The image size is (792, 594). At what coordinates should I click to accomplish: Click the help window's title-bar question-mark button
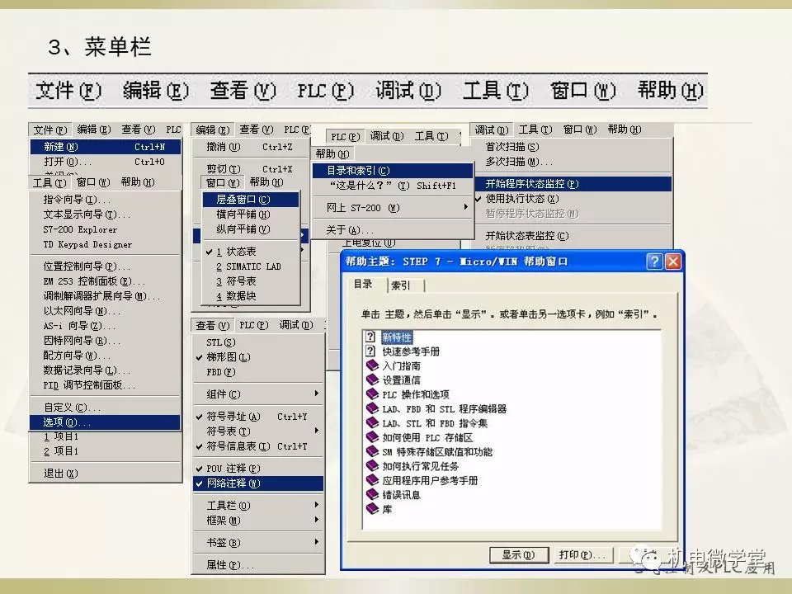click(654, 262)
